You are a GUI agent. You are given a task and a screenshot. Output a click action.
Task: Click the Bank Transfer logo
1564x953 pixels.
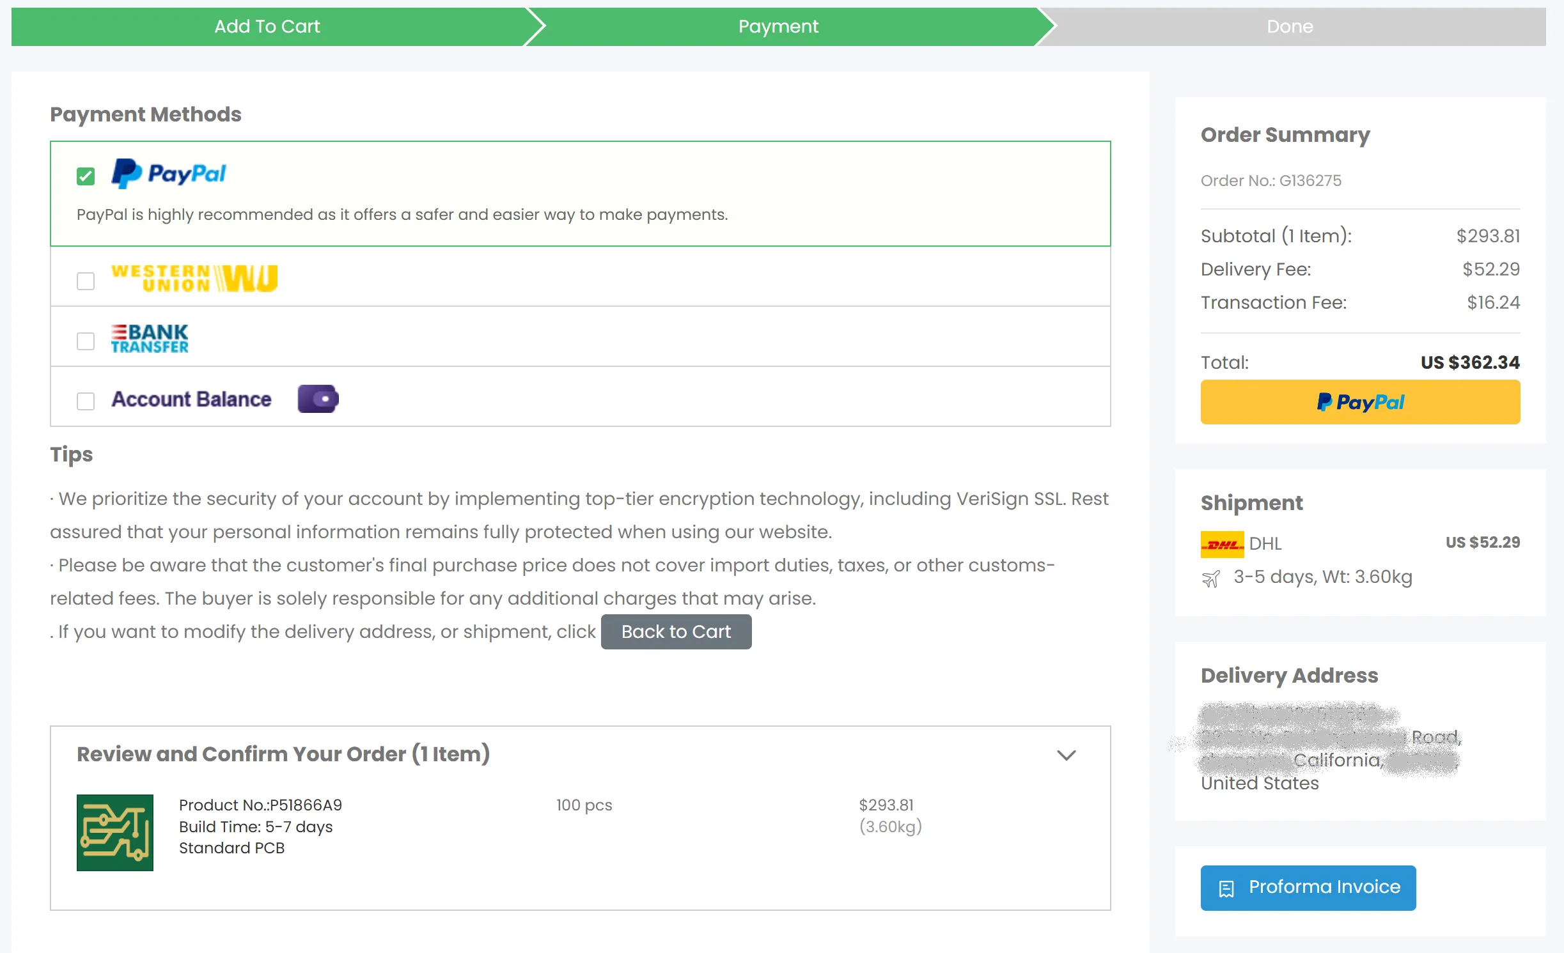[x=150, y=339]
